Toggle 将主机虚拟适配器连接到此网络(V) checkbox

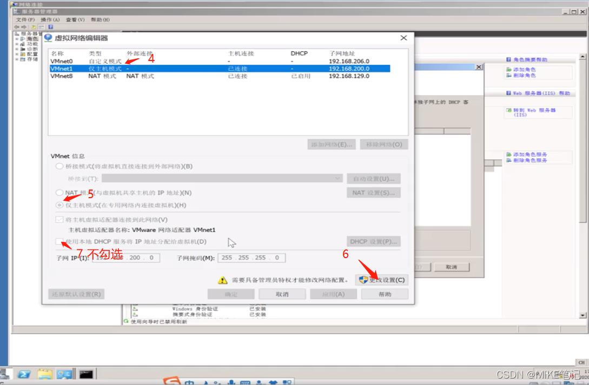[x=59, y=220]
